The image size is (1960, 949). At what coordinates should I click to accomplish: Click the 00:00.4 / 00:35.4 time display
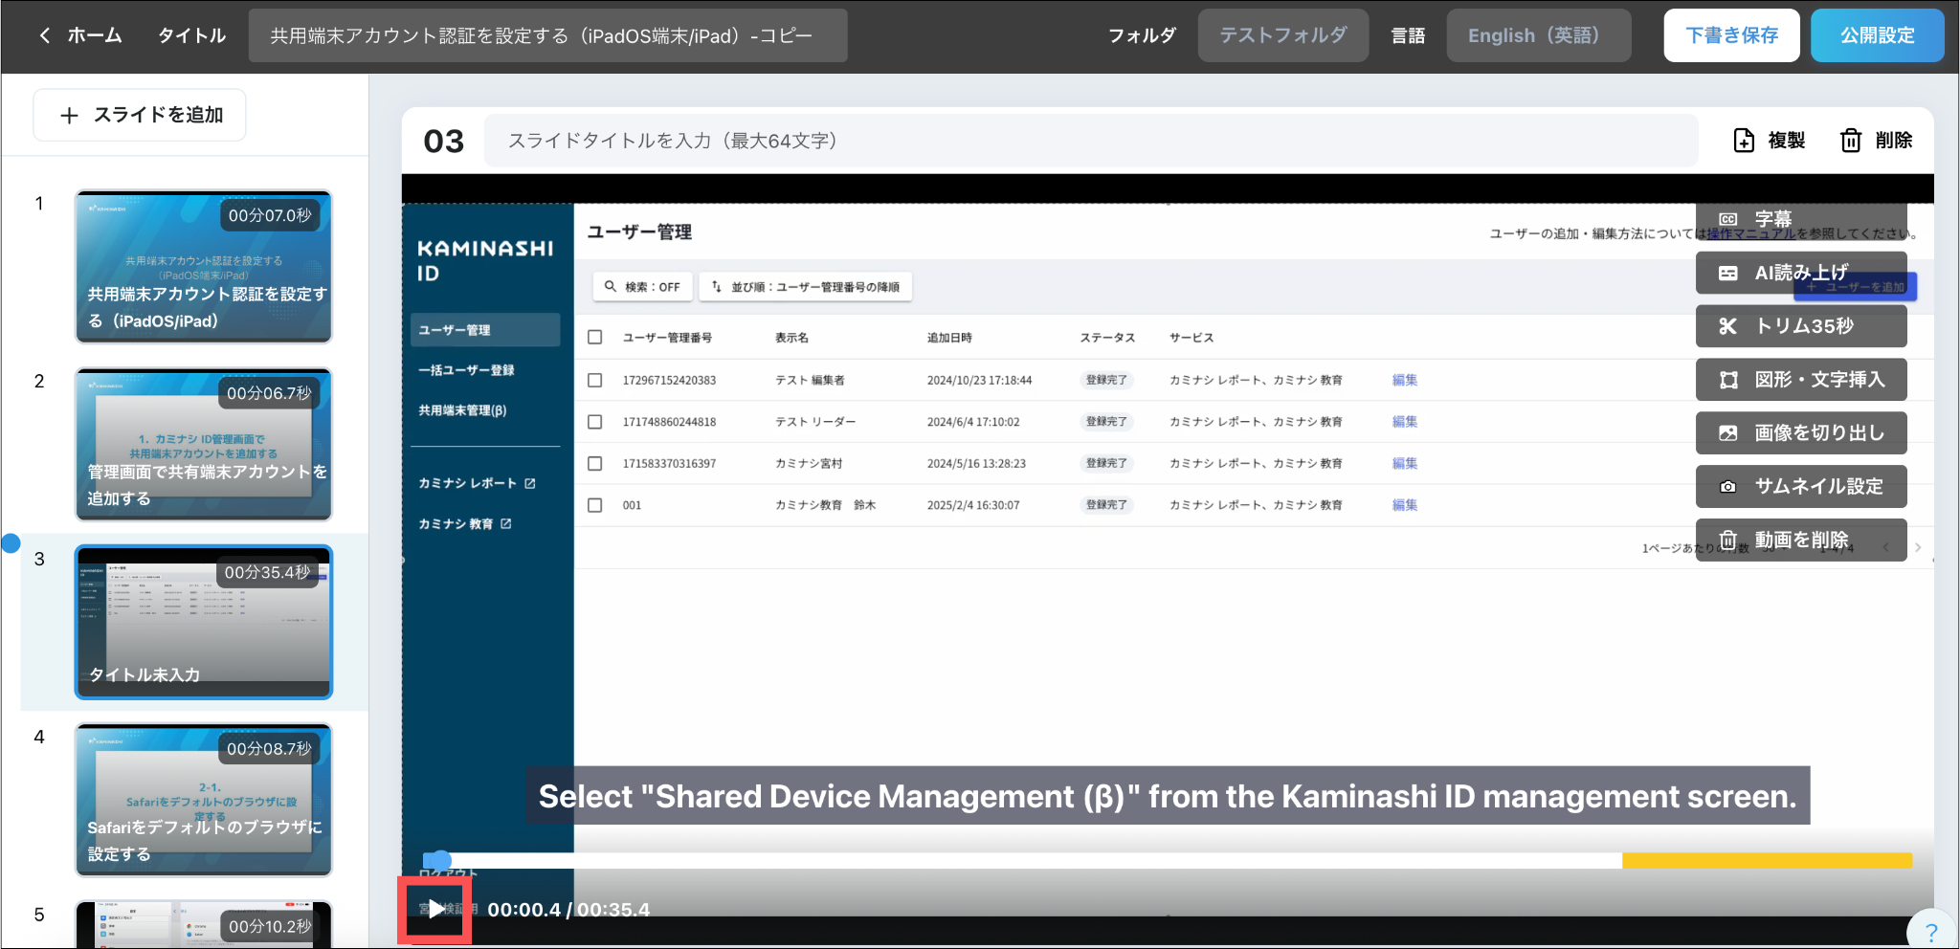[x=568, y=910]
